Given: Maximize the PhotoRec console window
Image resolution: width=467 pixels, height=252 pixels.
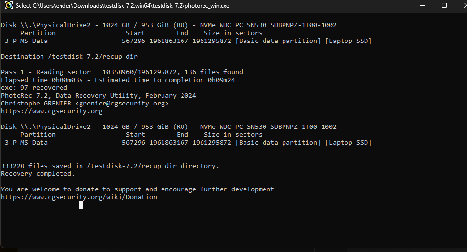Looking at the screenshot, I should point(444,6).
